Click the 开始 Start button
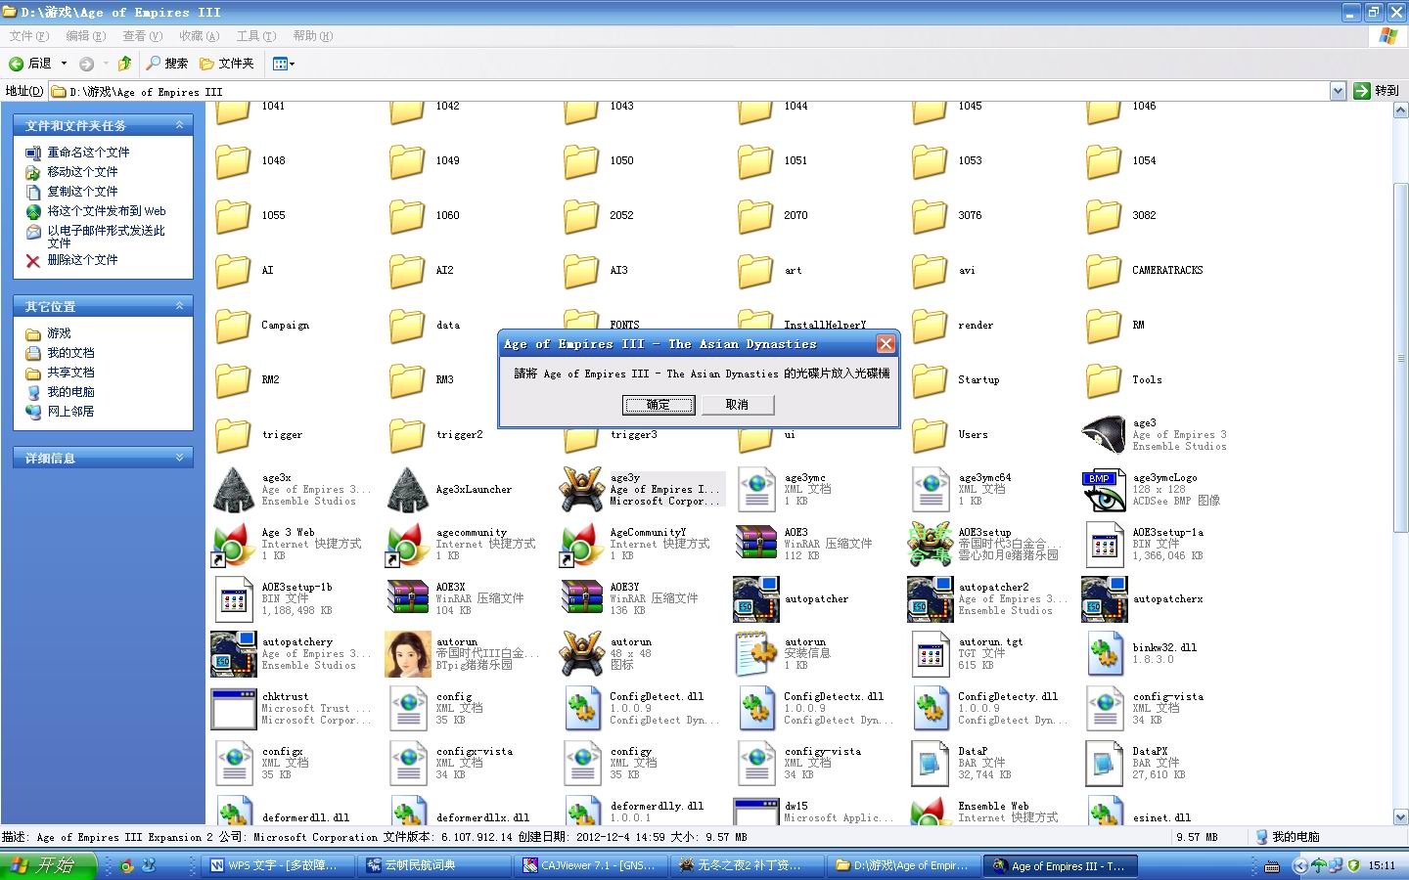Screen dimensions: 1409x880 click(x=49, y=865)
